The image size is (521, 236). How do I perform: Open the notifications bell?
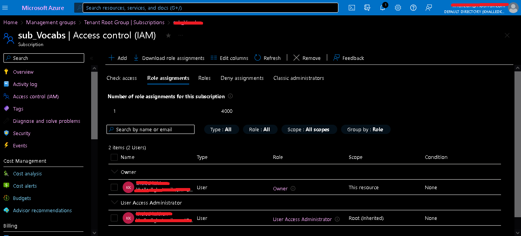coord(383,8)
